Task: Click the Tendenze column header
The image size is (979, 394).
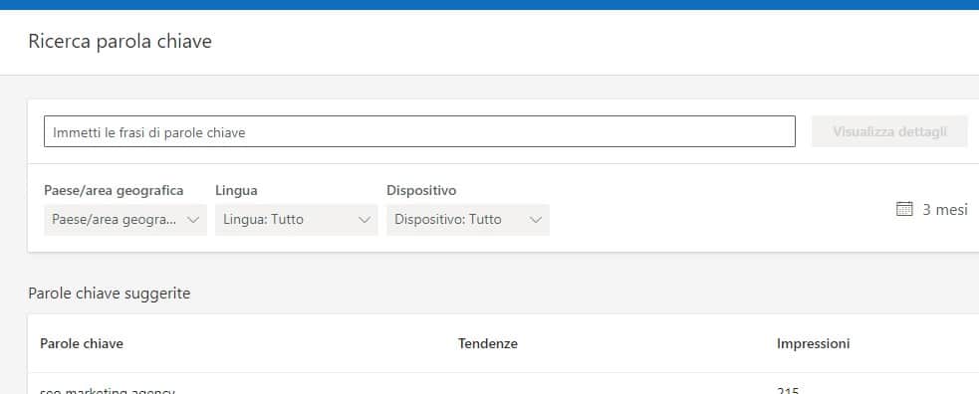Action: coord(488,343)
